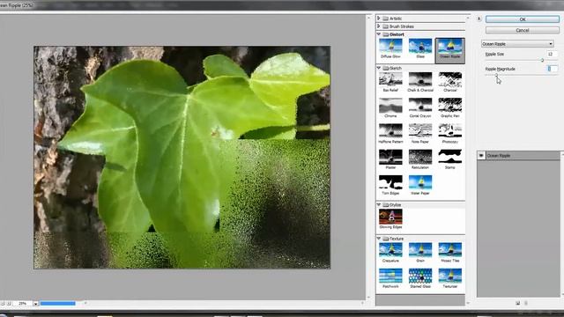This screenshot has height=317, width=564.
Task: Apply the Glowing Edges stylize filter
Action: (x=390, y=219)
